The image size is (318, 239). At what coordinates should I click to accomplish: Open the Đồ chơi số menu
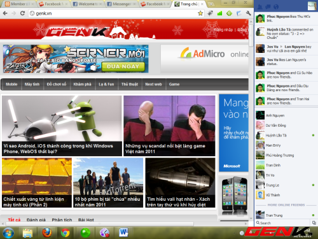pyautogui.click(x=57, y=84)
